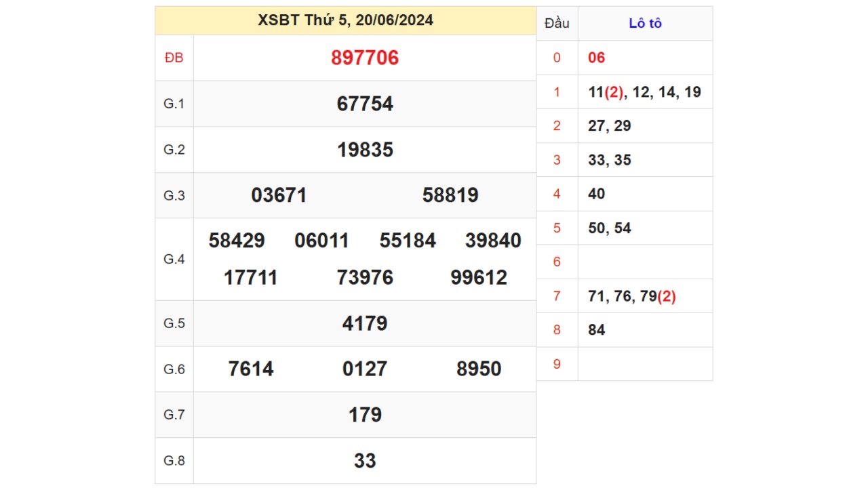Image resolution: width=868 pixels, height=488 pixels.
Task: Click head digit 6 in Đầu column
Action: [x=557, y=262]
